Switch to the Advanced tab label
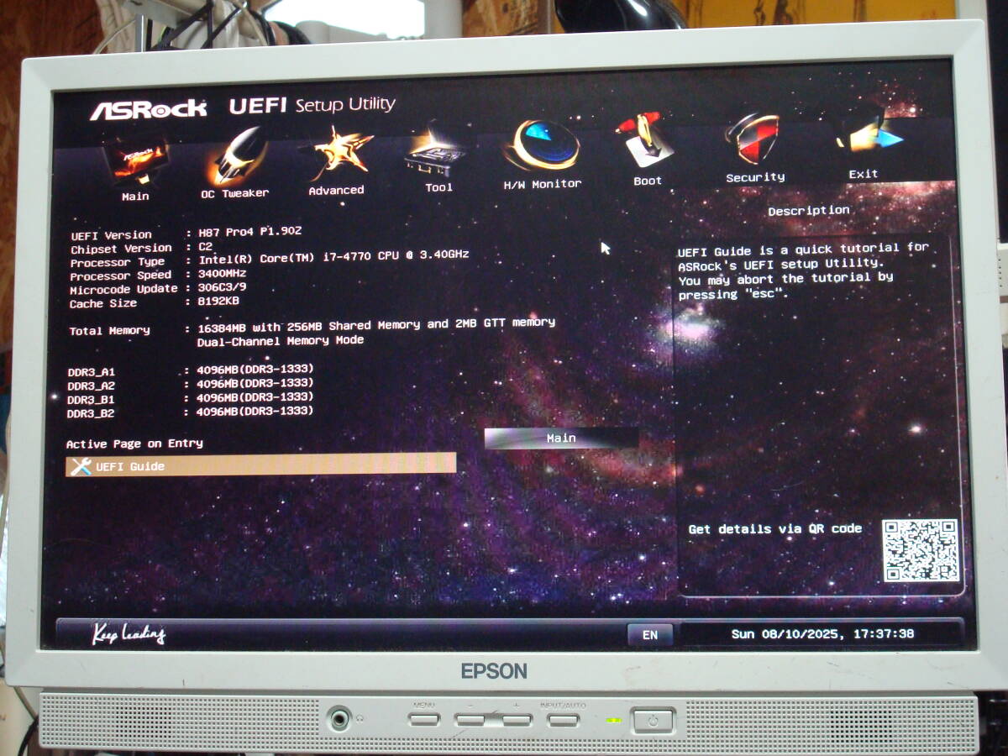 pyautogui.click(x=336, y=191)
